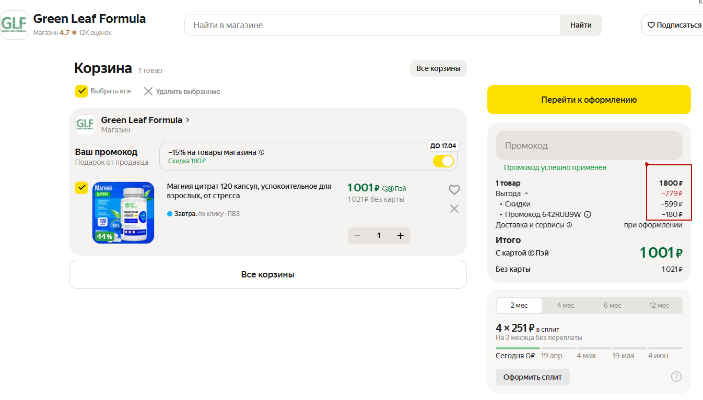The height and width of the screenshot is (400, 703).
Task: Select the 12 мес split tab
Action: [x=659, y=305]
